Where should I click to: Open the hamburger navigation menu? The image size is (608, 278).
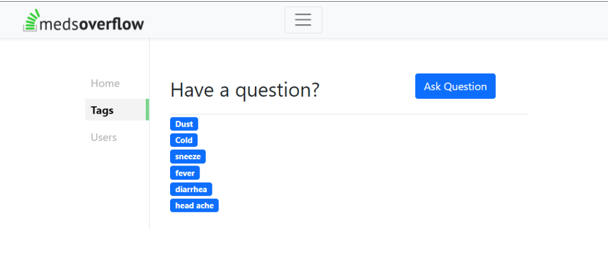tap(303, 20)
